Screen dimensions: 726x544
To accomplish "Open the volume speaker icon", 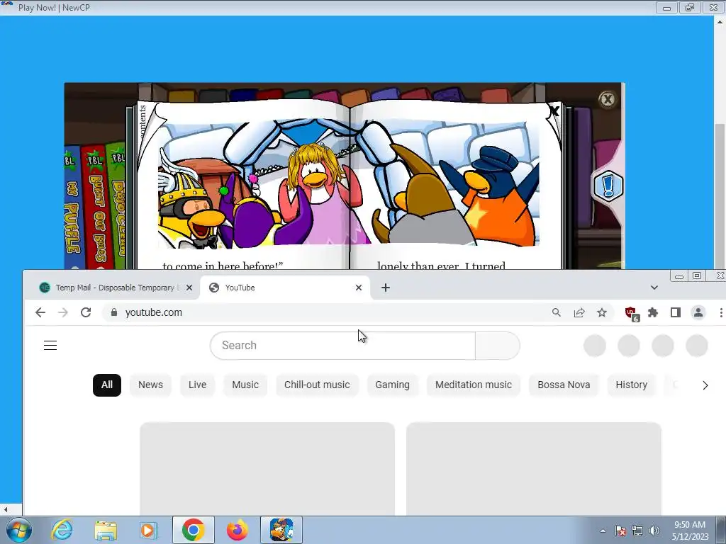I will click(x=654, y=531).
